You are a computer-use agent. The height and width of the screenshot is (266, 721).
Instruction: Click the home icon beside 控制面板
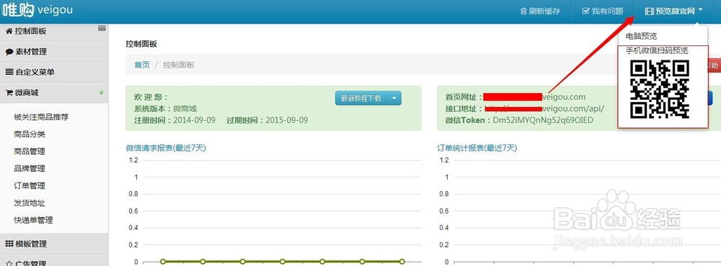click(x=9, y=31)
